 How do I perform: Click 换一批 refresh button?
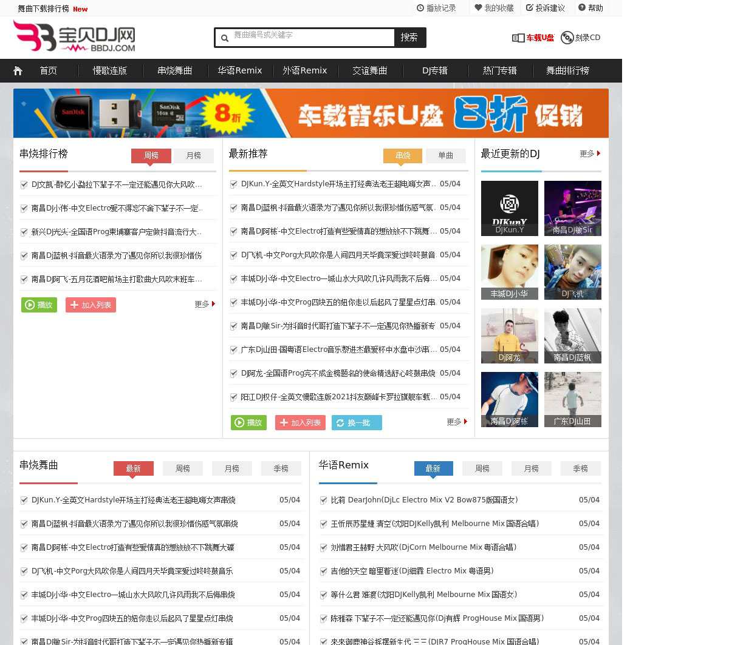(x=357, y=423)
